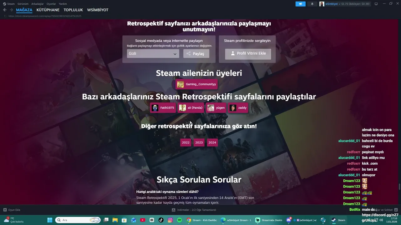This screenshot has width=401, height=225.
Task: Click the Oyun Ekle plus icon
Action: [x=5, y=210]
